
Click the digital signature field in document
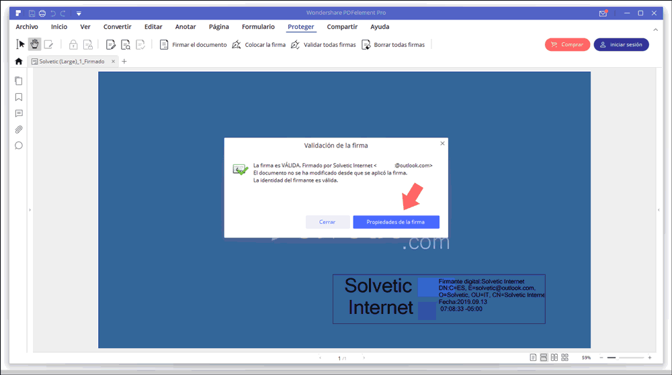tap(439, 299)
